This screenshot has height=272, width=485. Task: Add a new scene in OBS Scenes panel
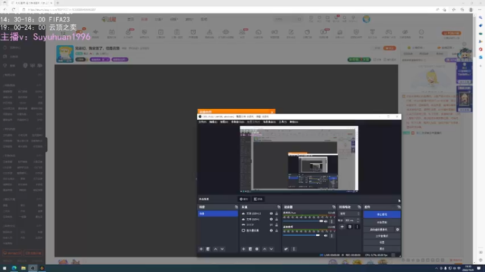coord(201,249)
